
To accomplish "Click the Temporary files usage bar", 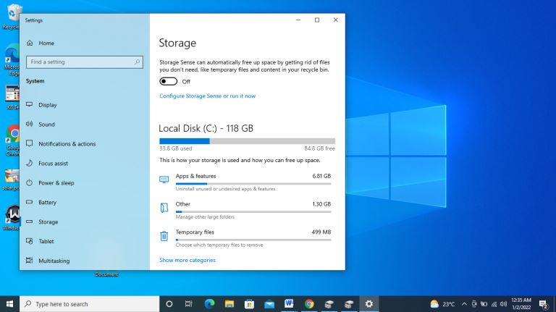I will click(x=253, y=240).
